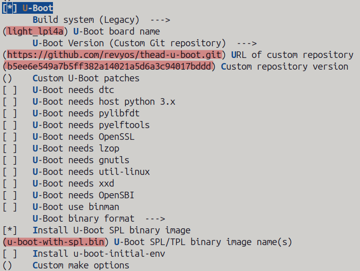
Task: Enable U-Boot needs pyelftools
Action: pyautogui.click(x=10, y=125)
